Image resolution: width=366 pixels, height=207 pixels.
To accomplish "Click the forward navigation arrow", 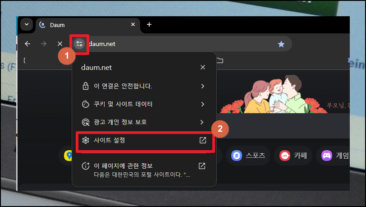I will (44, 44).
